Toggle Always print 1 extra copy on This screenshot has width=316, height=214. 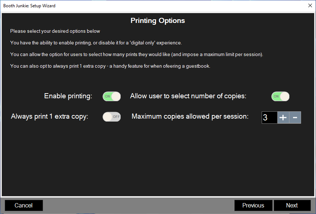(x=112, y=117)
